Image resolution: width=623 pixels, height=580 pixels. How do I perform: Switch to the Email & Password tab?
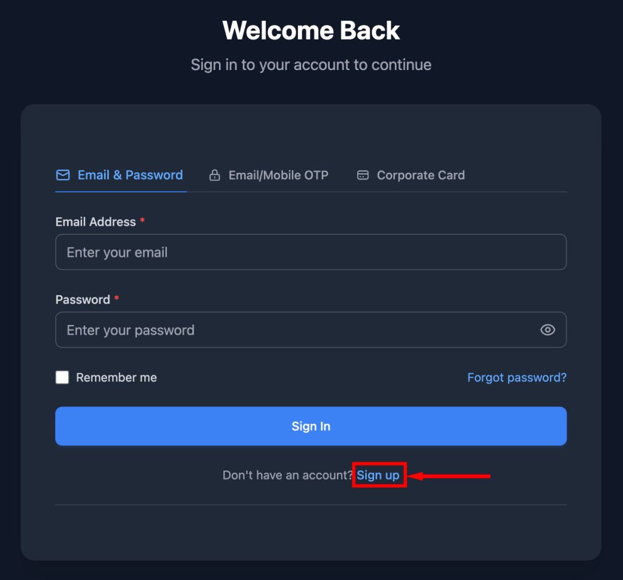tap(130, 175)
